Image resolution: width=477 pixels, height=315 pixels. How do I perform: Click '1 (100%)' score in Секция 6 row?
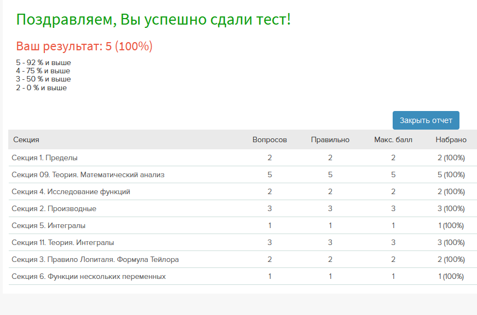click(451, 276)
